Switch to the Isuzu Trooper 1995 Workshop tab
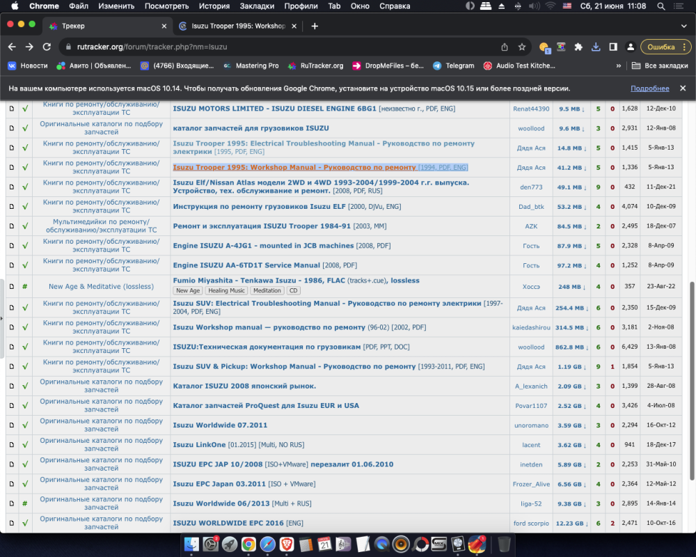This screenshot has width=696, height=557. (x=238, y=26)
